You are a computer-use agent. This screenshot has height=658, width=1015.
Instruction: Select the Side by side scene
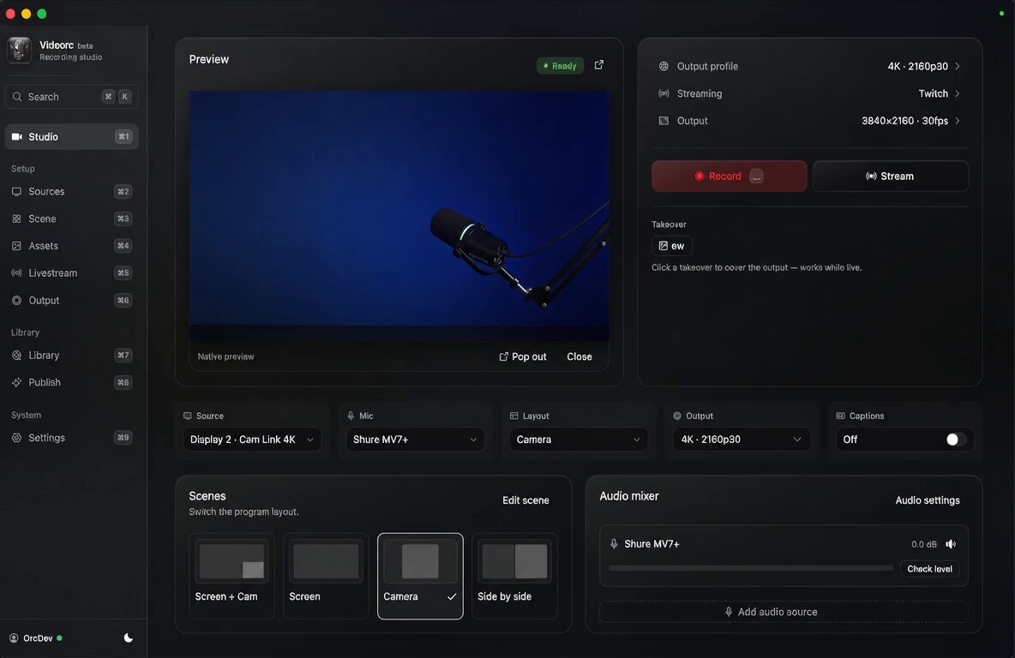click(514, 576)
